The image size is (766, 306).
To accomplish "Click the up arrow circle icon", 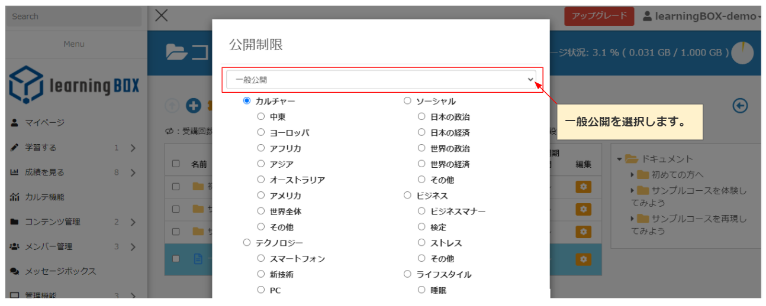I will pyautogui.click(x=172, y=106).
